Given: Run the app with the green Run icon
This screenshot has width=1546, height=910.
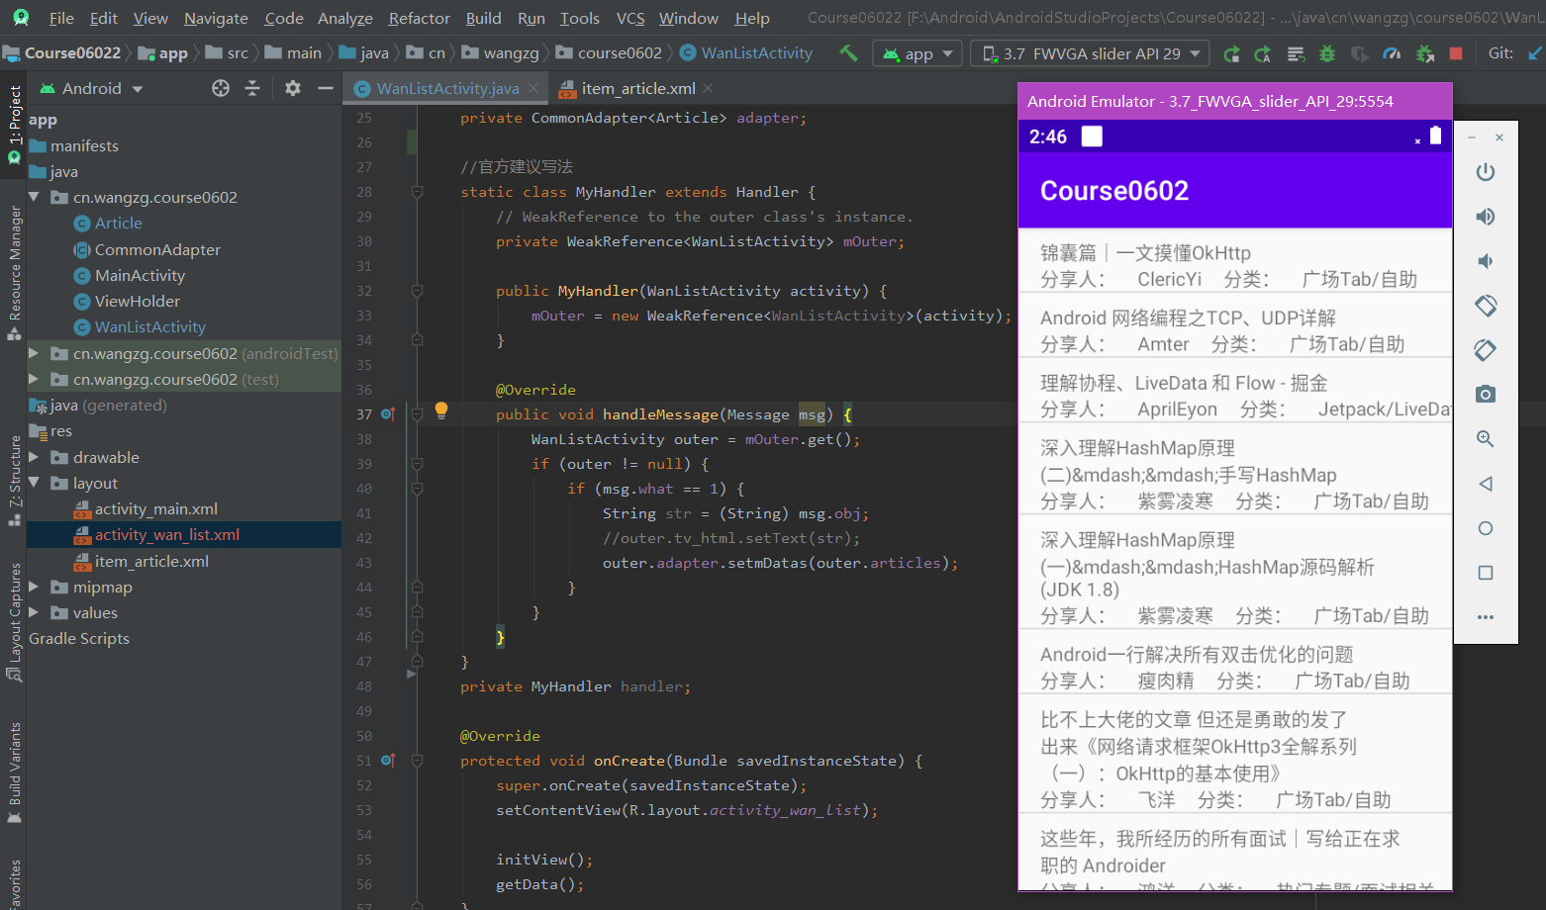Looking at the screenshot, I should click(x=1233, y=52).
